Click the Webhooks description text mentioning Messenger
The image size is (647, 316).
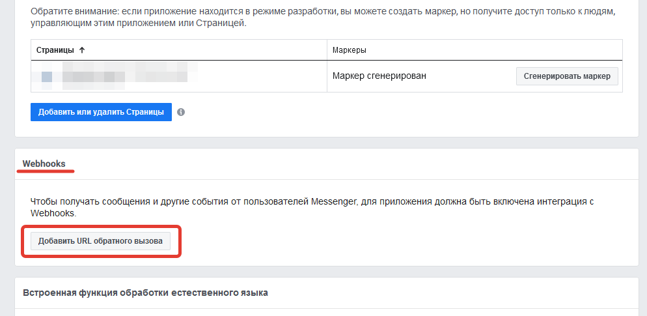[312, 208]
